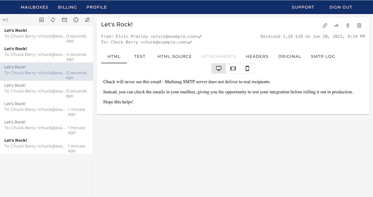Screen dimensions: 373x197
Task: Switch to desktop preview mode
Action: pos(219,68)
